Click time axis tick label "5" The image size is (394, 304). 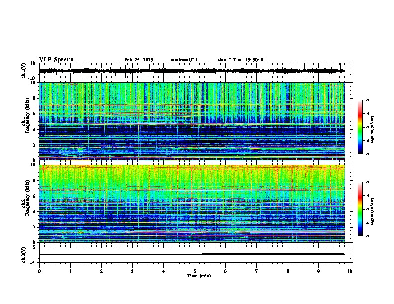[x=195, y=271]
